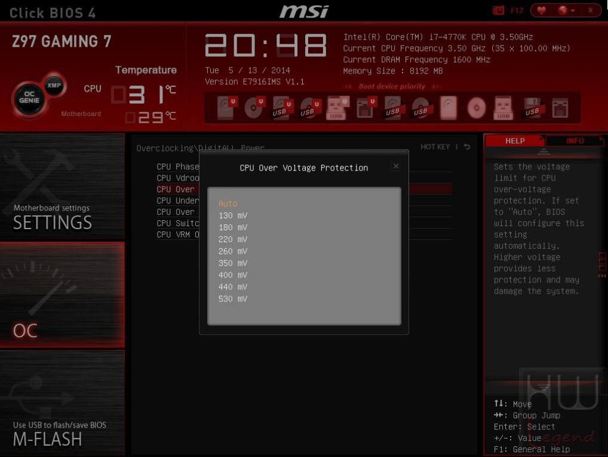Select the last network boot device icon
This screenshot has height=457, width=608.
560,108
